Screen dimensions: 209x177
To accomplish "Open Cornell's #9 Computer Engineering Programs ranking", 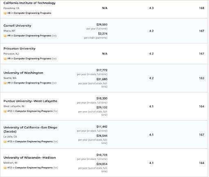I will 29,36.
